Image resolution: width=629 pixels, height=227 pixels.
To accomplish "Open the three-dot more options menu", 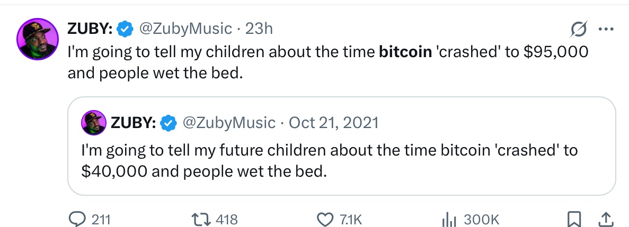I will pos(605,29).
